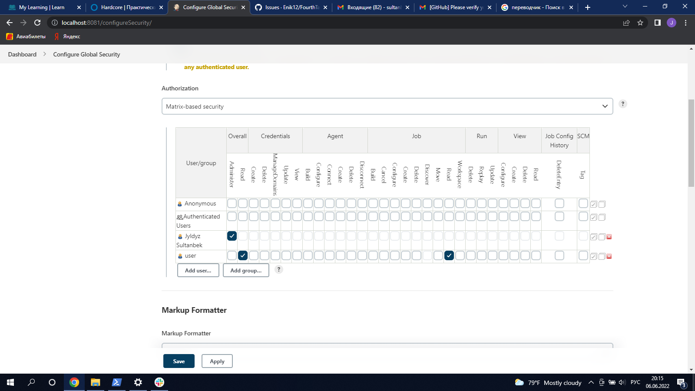Enable DeleteEntry for Authenticated Users
The height and width of the screenshot is (391, 695).
click(559, 216)
